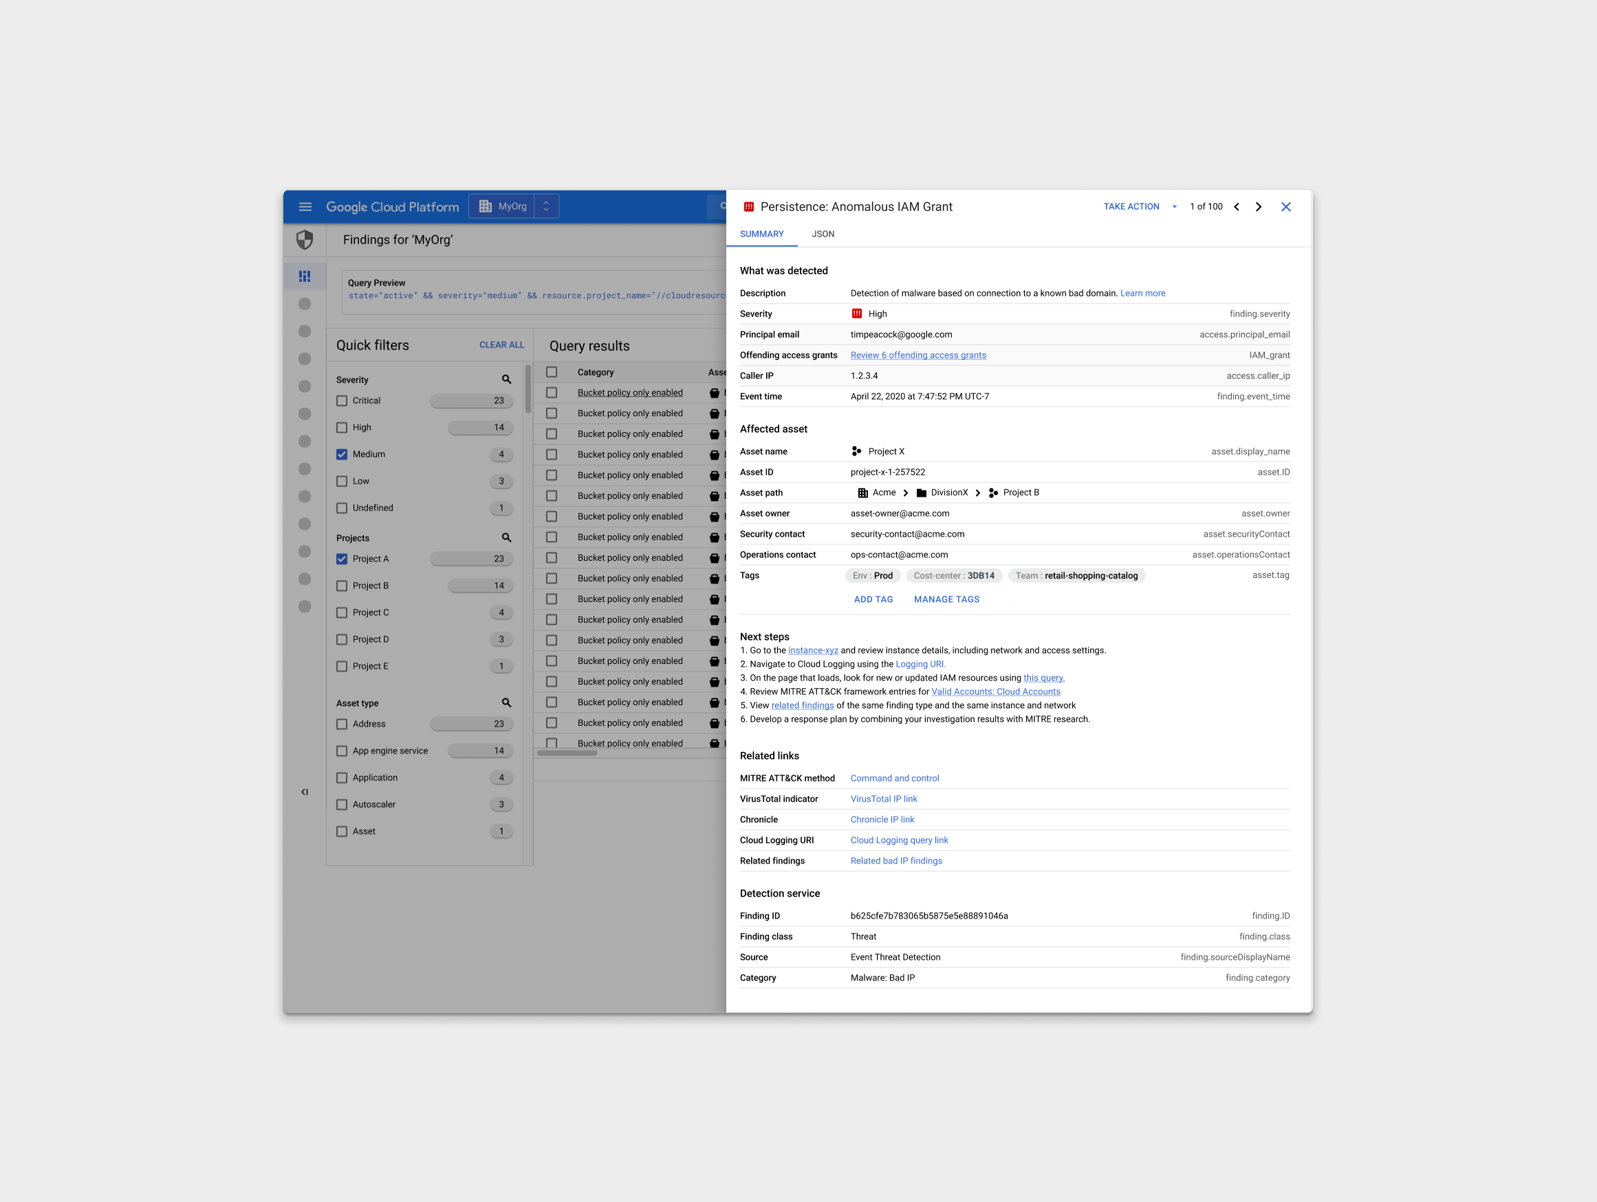This screenshot has height=1202, width=1597.
Task: Search within Severity filters
Action: (506, 379)
